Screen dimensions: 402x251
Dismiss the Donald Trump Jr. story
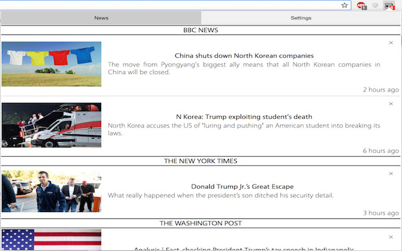391,174
